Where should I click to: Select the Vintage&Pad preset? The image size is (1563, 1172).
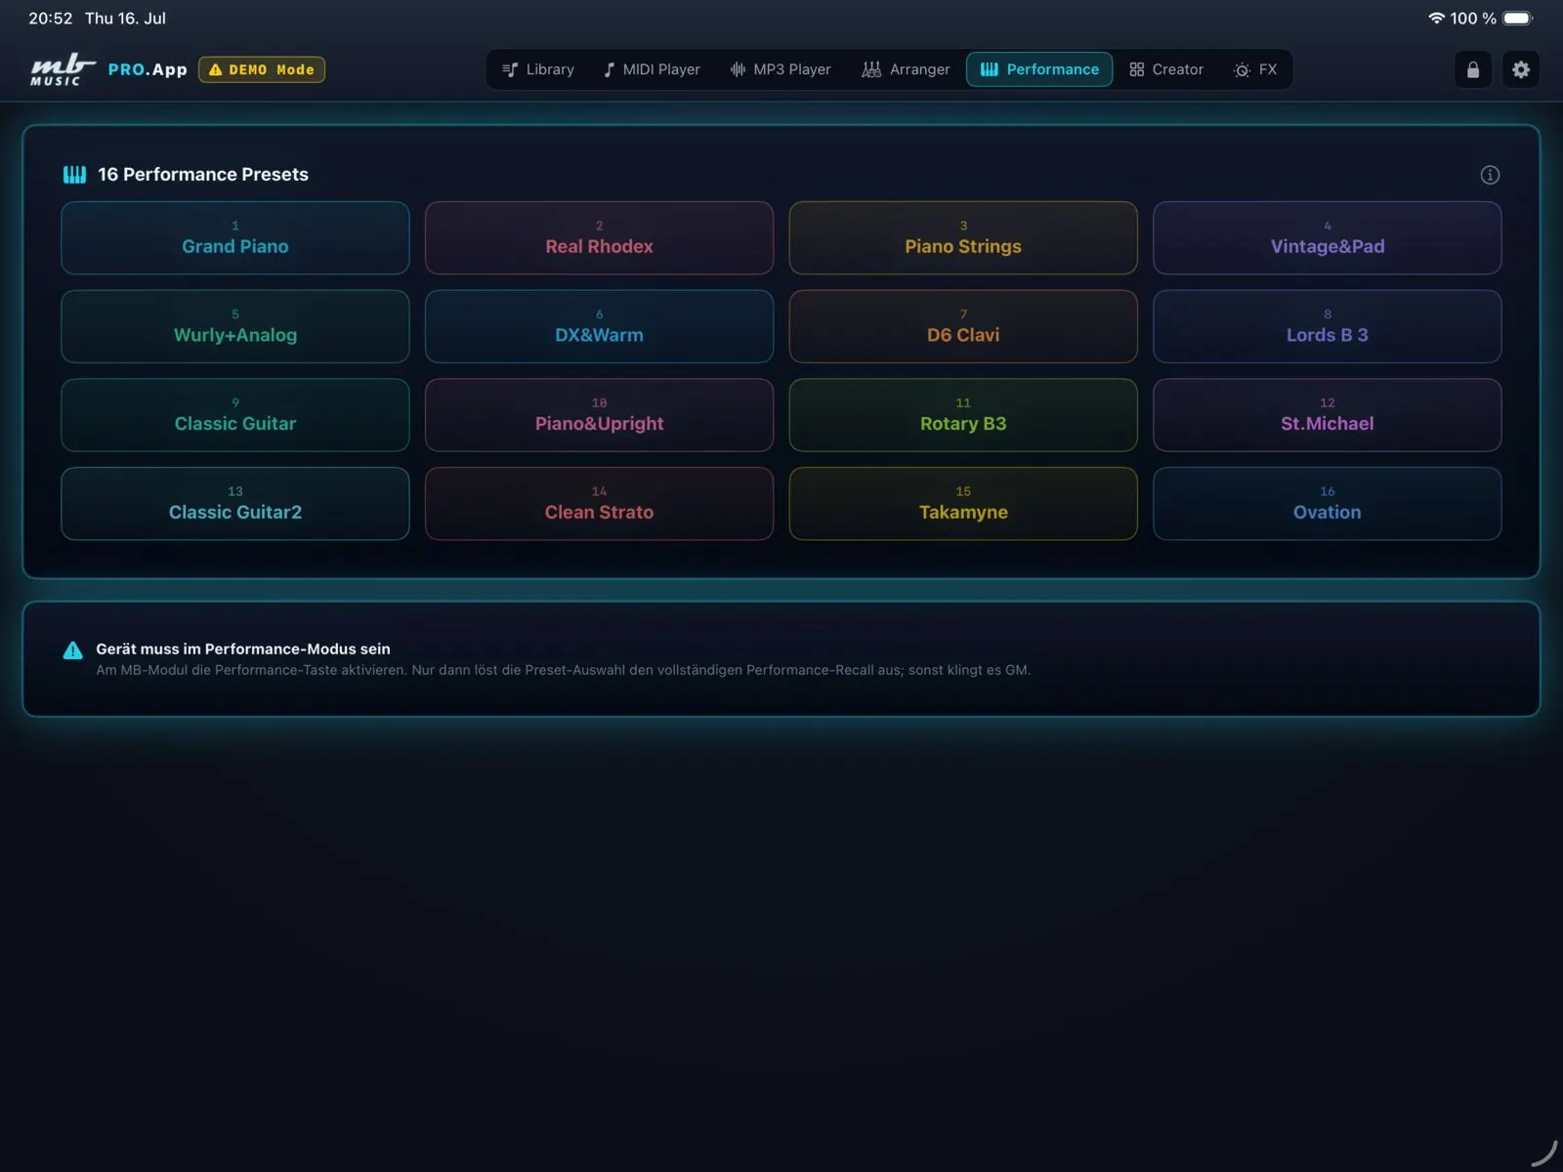[x=1327, y=238]
